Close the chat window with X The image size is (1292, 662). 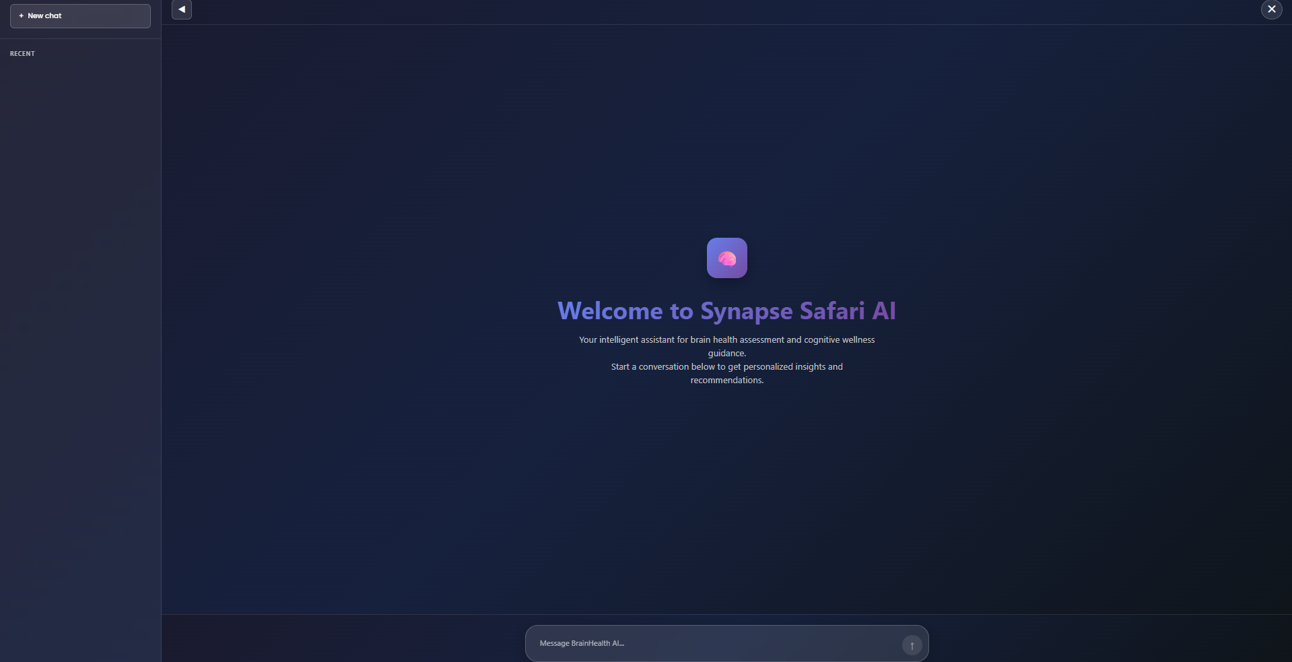1271,9
